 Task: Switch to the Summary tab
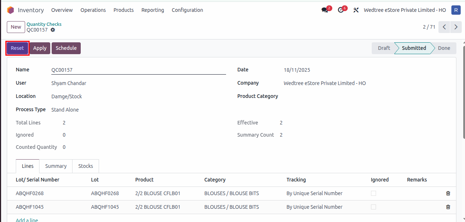point(56,166)
